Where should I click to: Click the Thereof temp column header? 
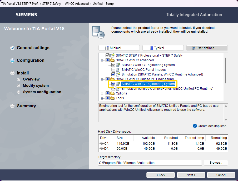coord(194,138)
